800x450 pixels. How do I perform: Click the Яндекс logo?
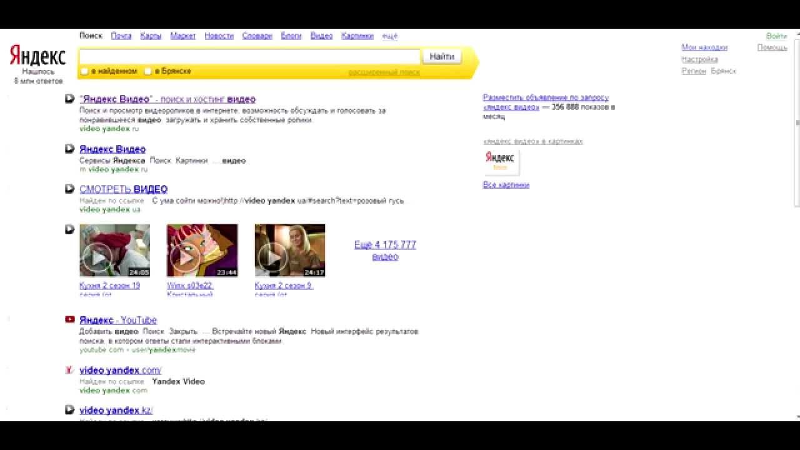(x=38, y=56)
